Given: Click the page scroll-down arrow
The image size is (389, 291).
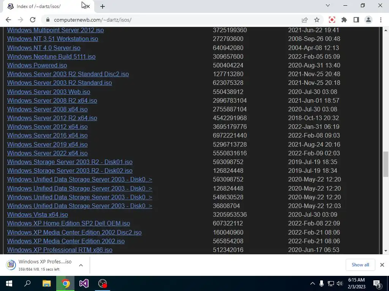Looking at the screenshot, I should pos(386,251).
